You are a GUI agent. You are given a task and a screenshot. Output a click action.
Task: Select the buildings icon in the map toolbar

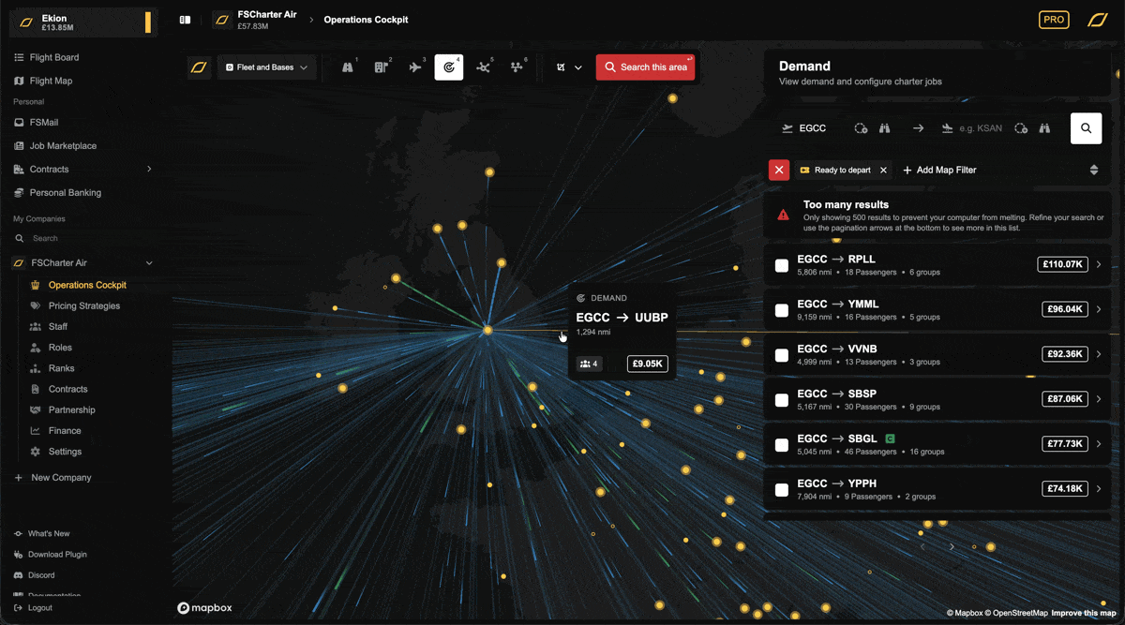(382, 67)
